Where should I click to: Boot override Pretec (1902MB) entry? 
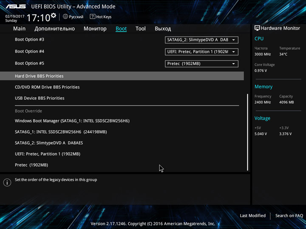(x=31, y=165)
